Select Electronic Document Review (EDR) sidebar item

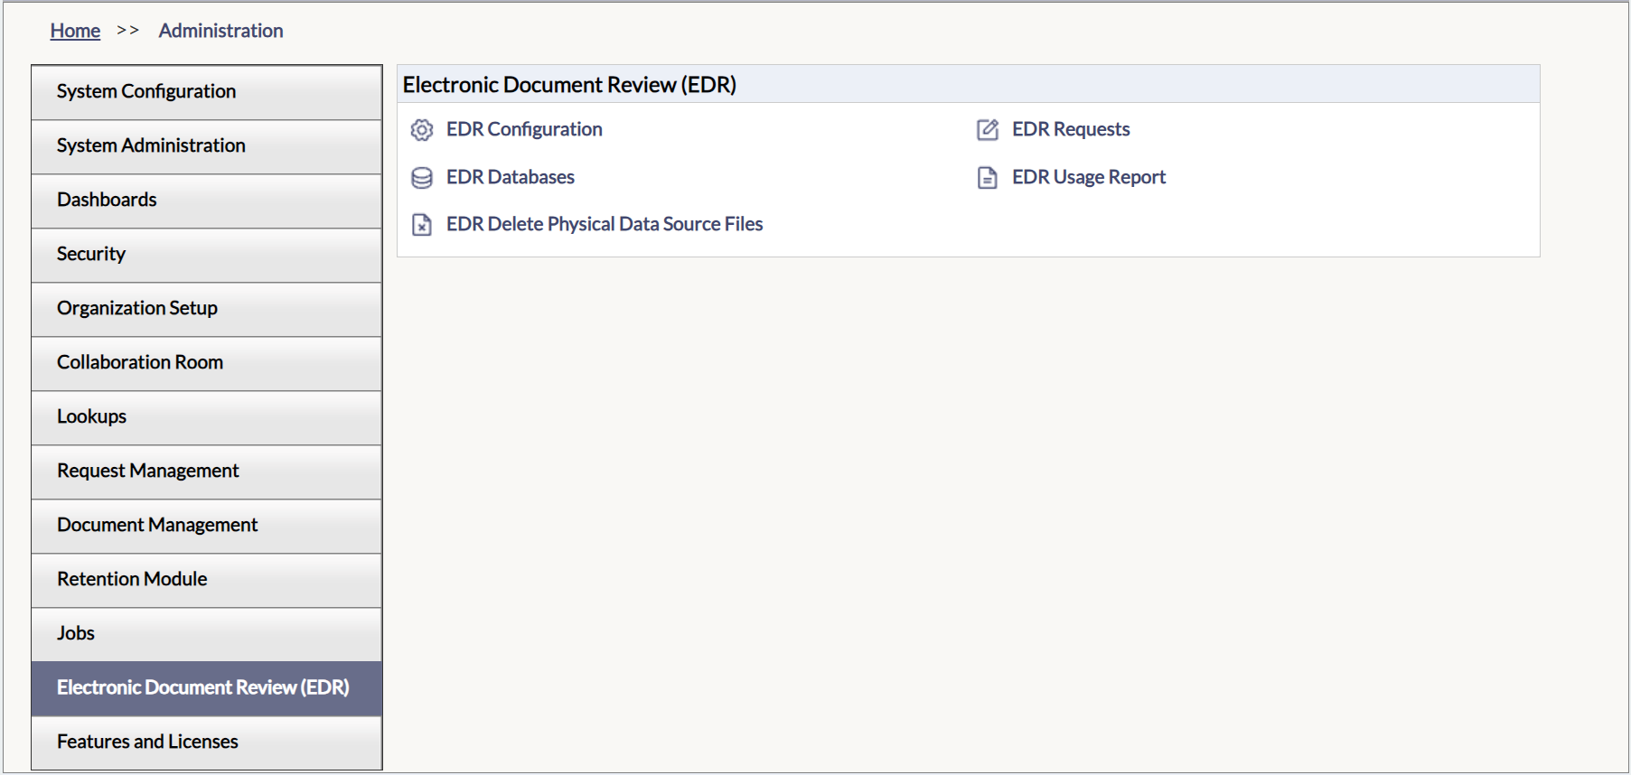[x=207, y=688]
